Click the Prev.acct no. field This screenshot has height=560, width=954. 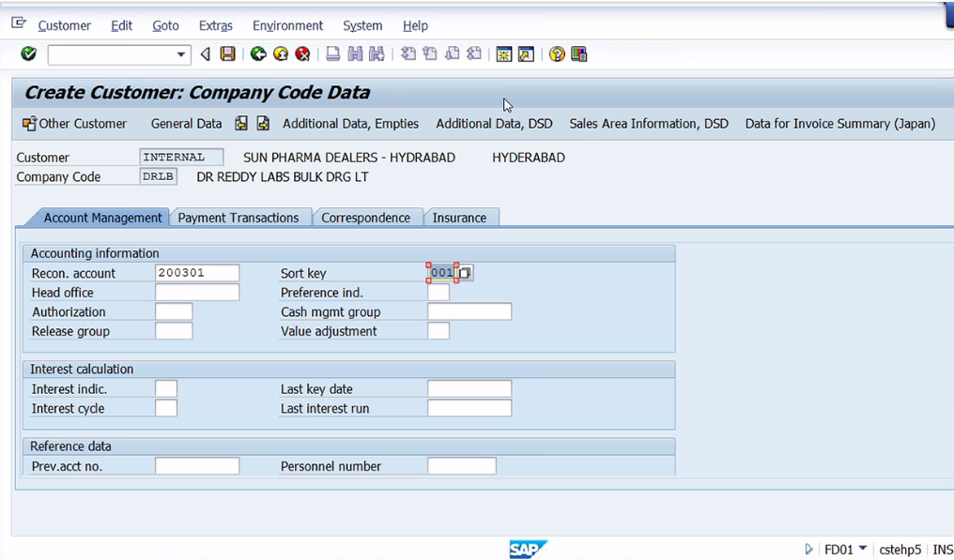pos(197,466)
